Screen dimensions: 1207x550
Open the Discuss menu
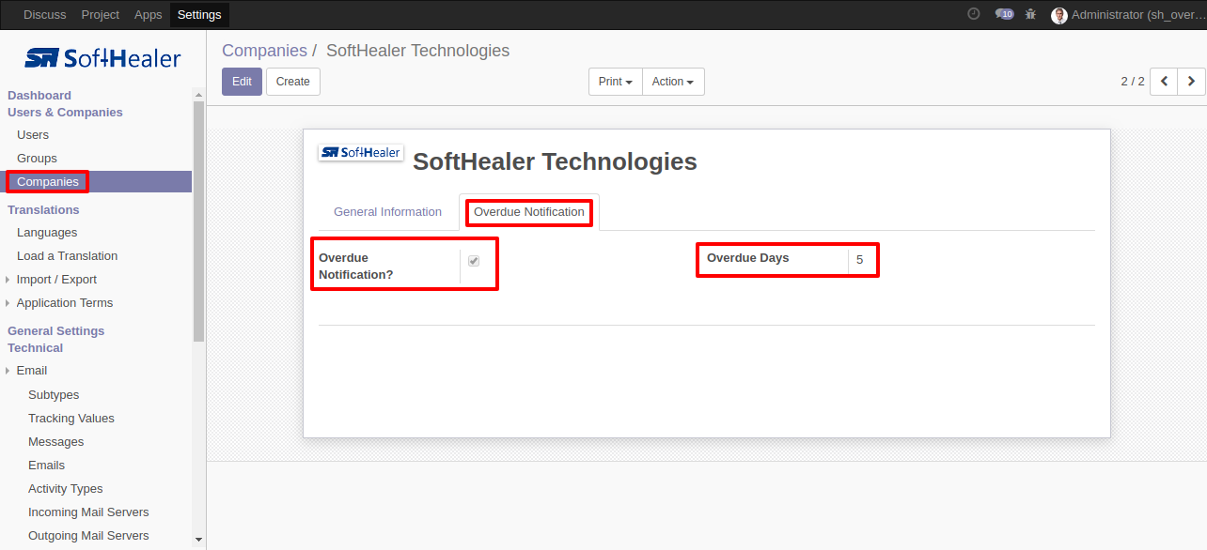coord(45,15)
